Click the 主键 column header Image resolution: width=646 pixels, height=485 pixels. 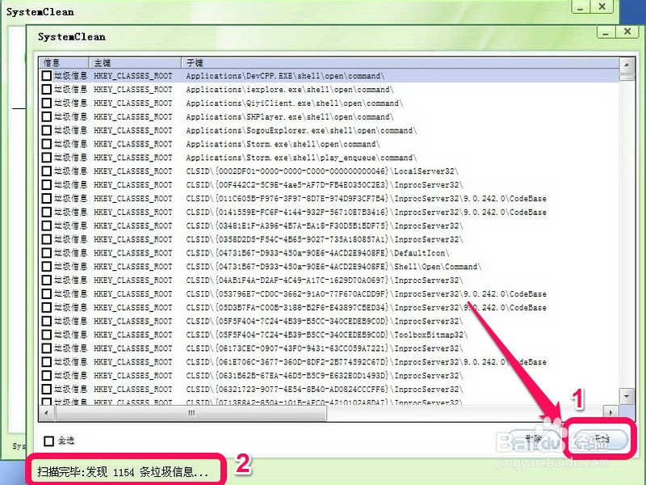135,63
